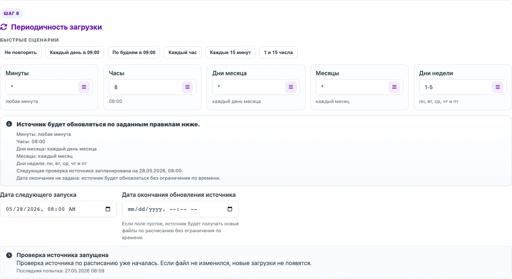This screenshot has width=512, height=279.
Task: Click the Если поле пустое helper text
Action: click(x=180, y=230)
